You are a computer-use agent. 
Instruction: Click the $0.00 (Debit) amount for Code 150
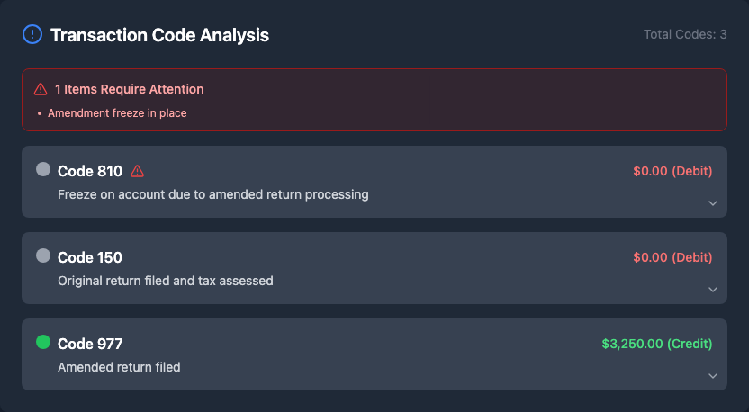click(672, 257)
